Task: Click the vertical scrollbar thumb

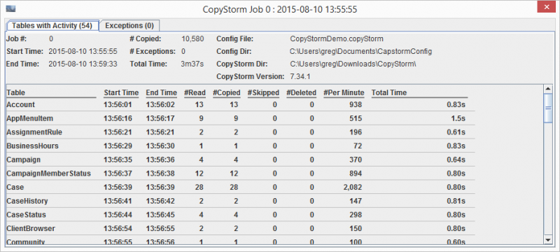Action: point(547,108)
